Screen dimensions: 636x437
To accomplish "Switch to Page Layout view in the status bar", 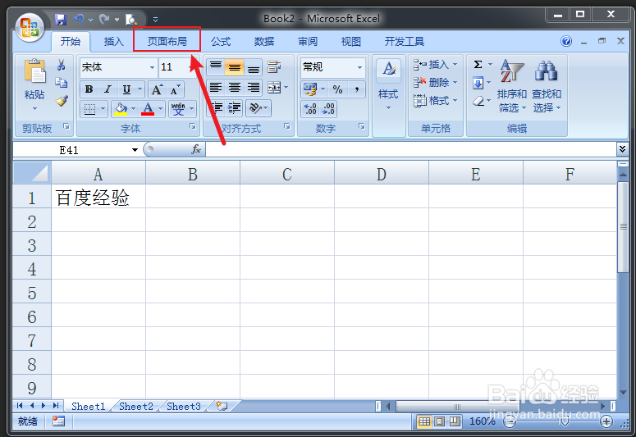I will pyautogui.click(x=439, y=421).
